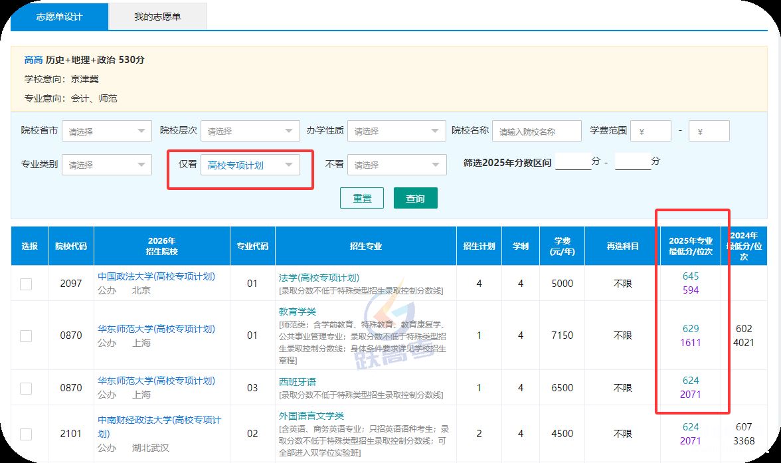The height and width of the screenshot is (463, 781).
Task: Open the 我的志愿单 tab
Action: point(157,17)
